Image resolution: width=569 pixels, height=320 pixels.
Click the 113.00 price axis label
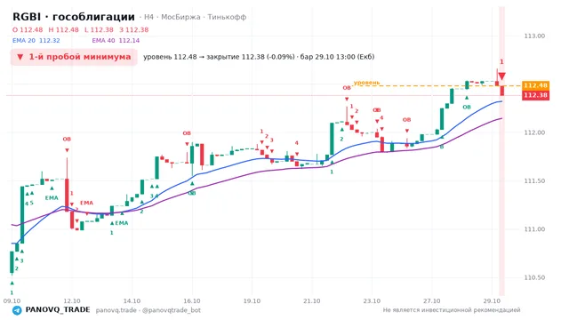(534, 36)
